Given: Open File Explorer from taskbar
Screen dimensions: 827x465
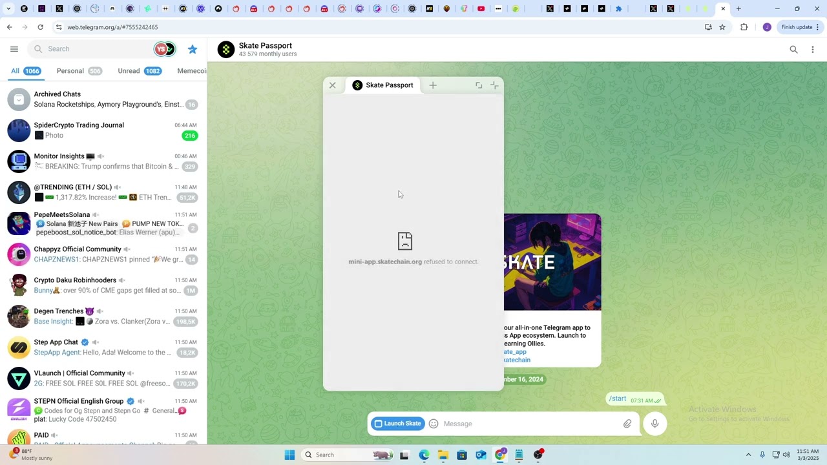Looking at the screenshot, I should (x=443, y=455).
